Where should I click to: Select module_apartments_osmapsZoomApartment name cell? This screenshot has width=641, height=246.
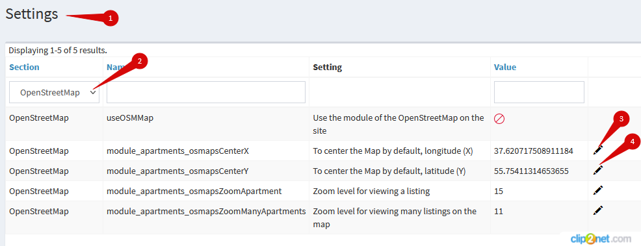click(x=194, y=191)
